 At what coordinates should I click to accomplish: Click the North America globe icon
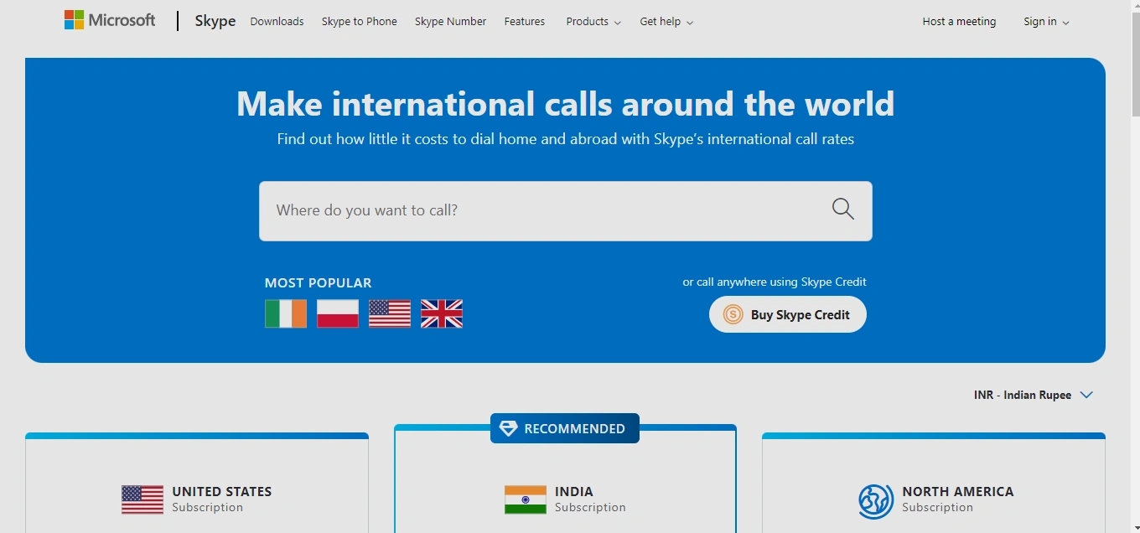(x=876, y=501)
